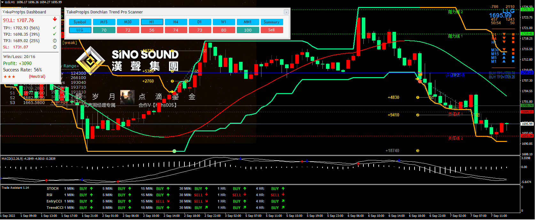
Task: Click the M1 blue square indicator
Action: (x=513, y=61)
